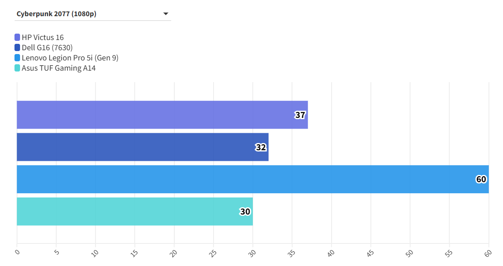The height and width of the screenshot is (266, 503).
Task: Click the 30 value label on teal bar
Action: click(245, 212)
